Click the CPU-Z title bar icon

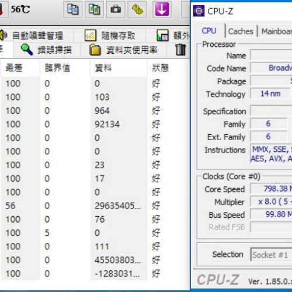tap(199, 11)
